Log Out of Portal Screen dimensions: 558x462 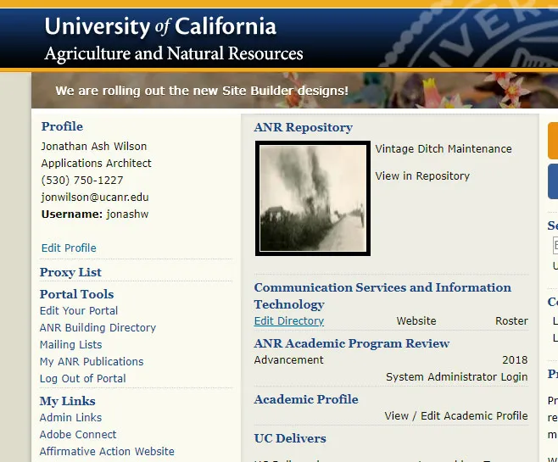pos(82,379)
